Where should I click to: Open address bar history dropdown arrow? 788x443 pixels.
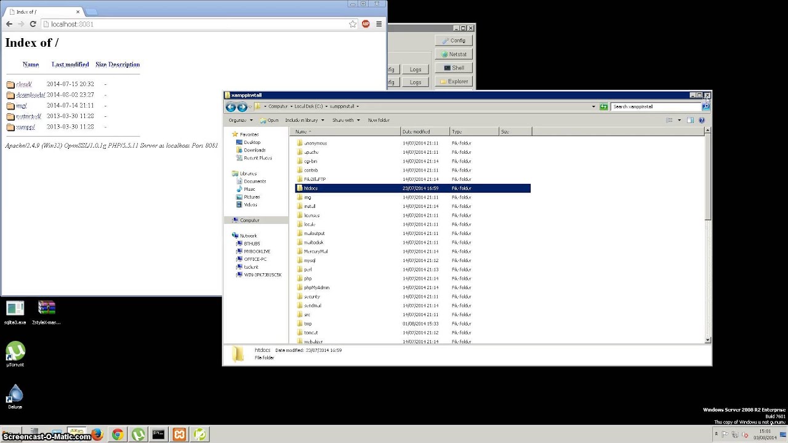point(593,106)
